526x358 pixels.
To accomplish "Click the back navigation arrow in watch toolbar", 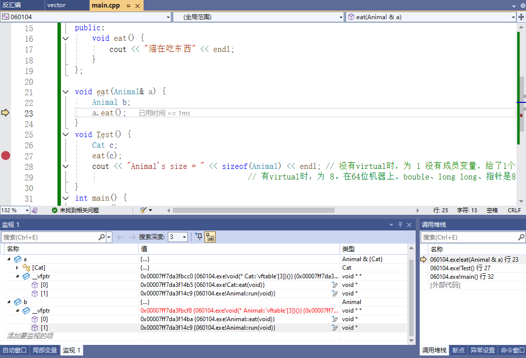I will 120,237.
